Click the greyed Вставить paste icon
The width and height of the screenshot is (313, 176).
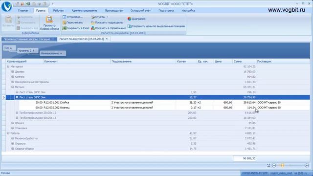point(8,20)
